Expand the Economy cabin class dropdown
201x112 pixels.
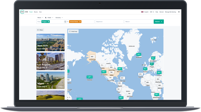point(59,17)
